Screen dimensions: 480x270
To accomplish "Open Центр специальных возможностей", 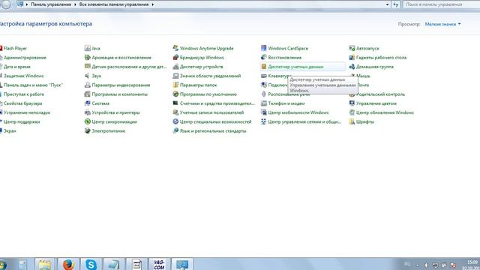I will click(212, 121).
